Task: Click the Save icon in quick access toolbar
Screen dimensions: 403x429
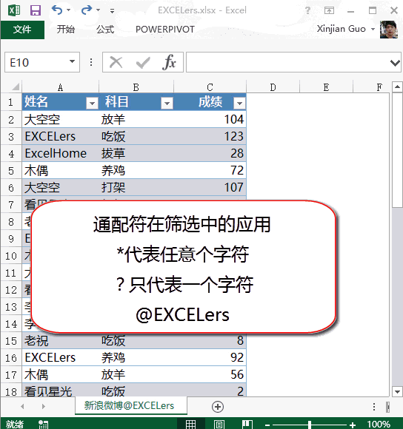Action: pos(36,10)
